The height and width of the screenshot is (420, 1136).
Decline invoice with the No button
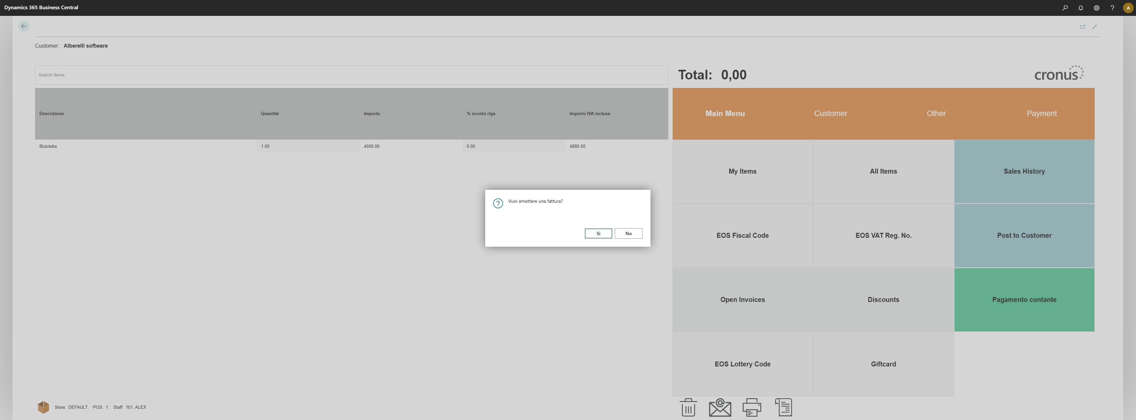pos(628,233)
